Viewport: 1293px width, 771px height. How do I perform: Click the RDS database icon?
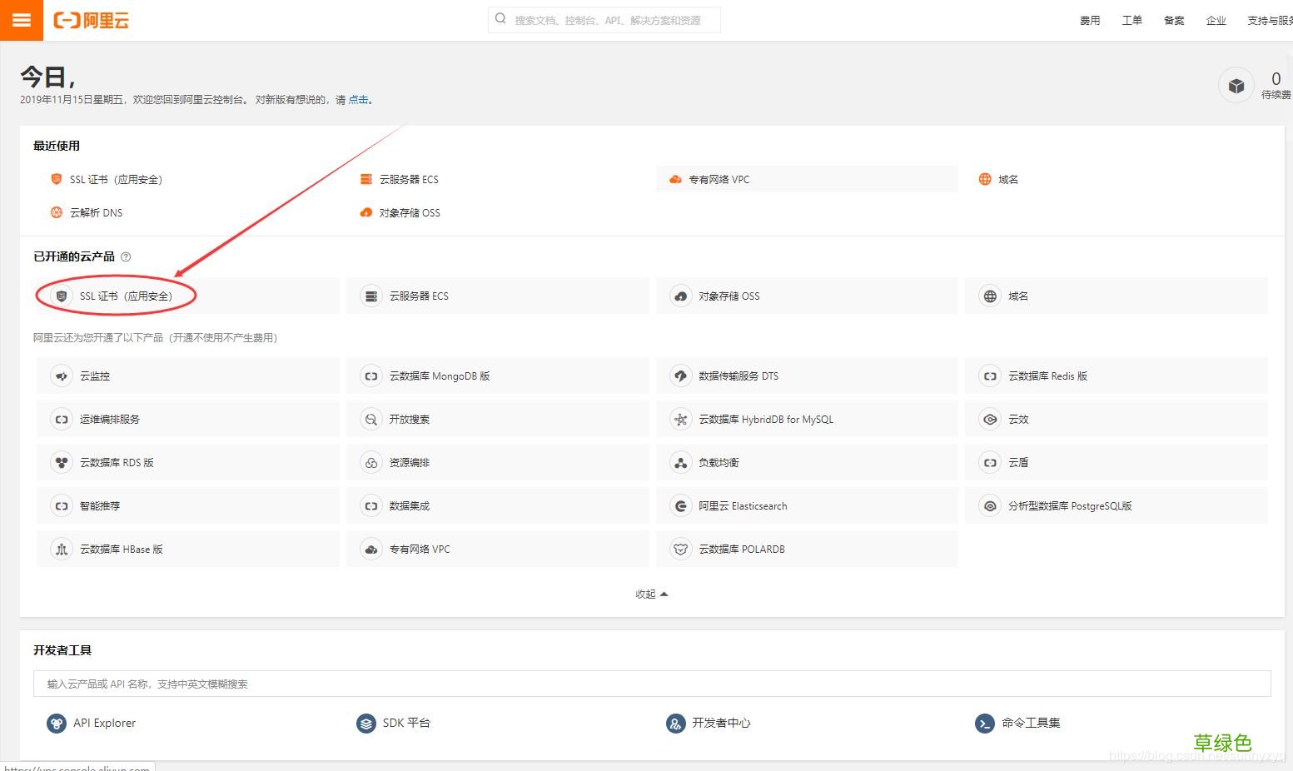point(62,462)
